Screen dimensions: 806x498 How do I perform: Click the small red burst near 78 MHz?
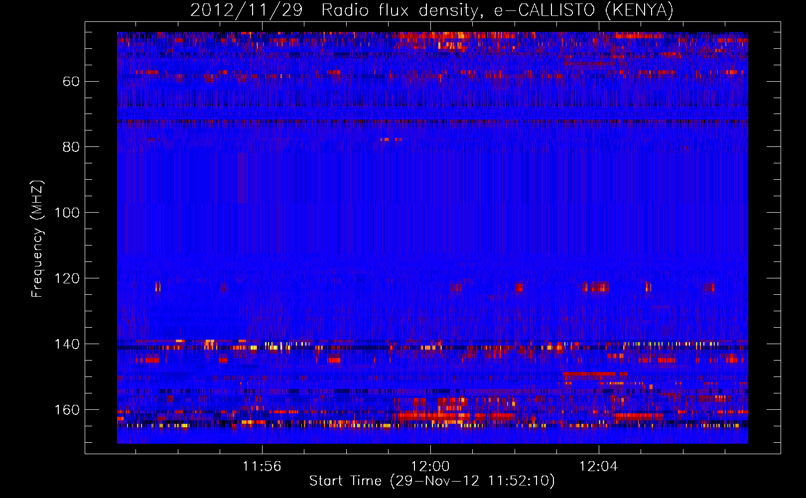[391, 139]
